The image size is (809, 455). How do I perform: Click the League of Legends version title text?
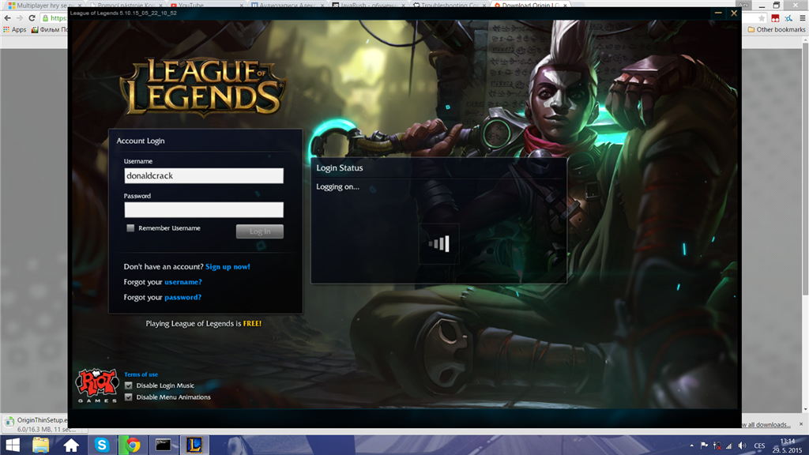pos(123,13)
